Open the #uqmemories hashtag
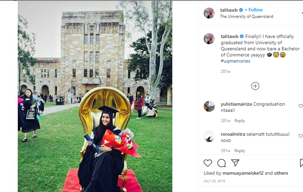Image resolution: width=303 pixels, height=192 pixels. 235,61
